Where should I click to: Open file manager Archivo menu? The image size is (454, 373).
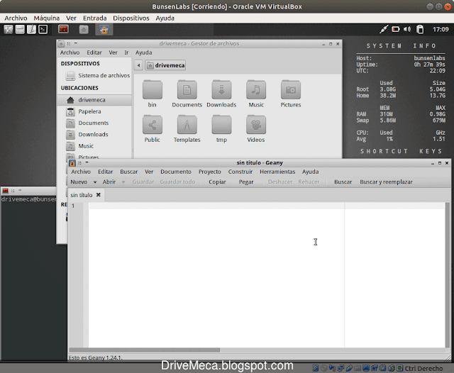pyautogui.click(x=70, y=52)
